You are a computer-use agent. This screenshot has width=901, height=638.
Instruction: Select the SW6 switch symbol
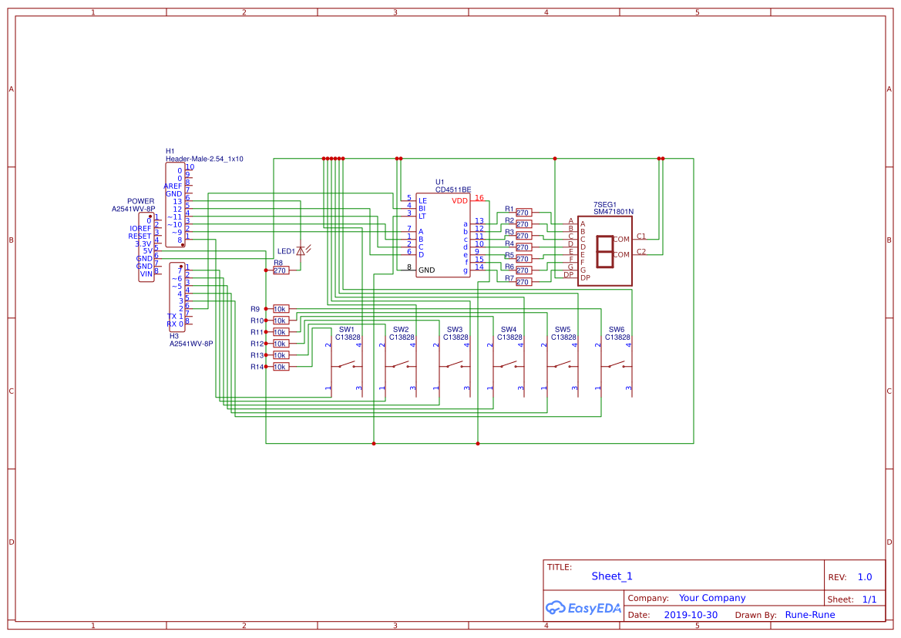tap(614, 364)
